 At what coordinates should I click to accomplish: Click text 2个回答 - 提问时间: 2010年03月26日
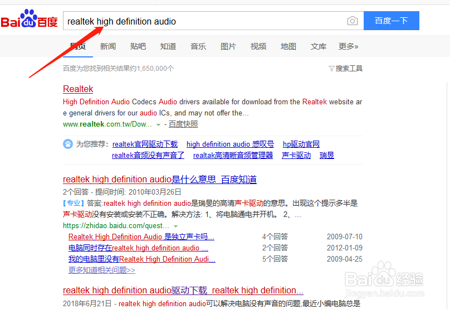click(x=122, y=192)
